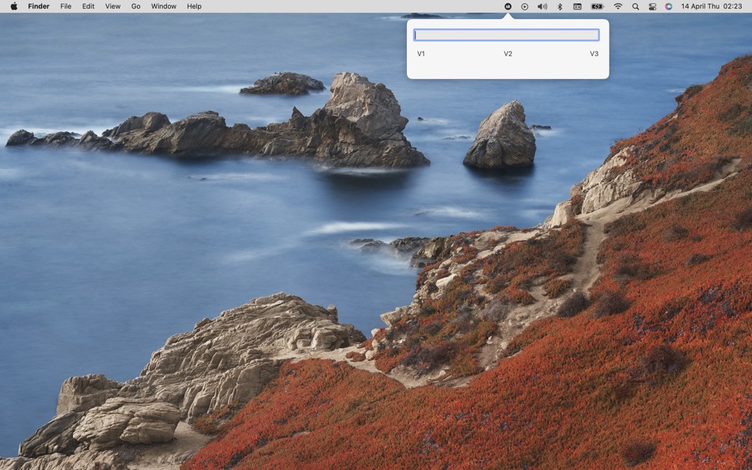Open the Help menu

coord(194,6)
